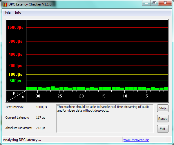Click the Reset button
This screenshot has width=174, height=145.
(163, 119)
